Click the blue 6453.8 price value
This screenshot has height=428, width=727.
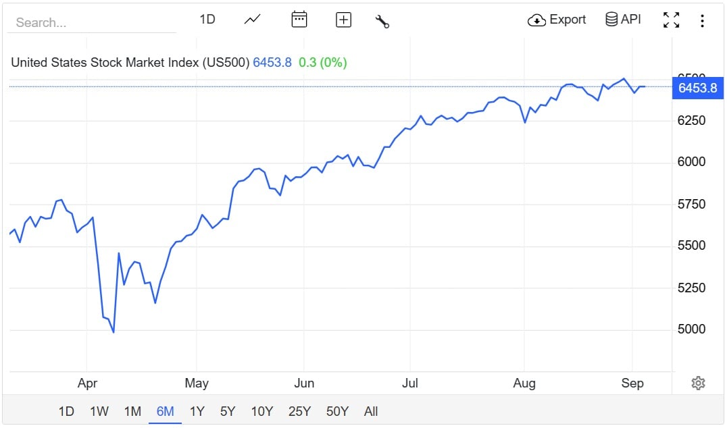pos(270,62)
